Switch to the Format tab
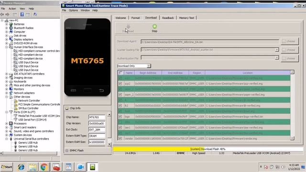The image size is (306, 172). tap(135, 18)
